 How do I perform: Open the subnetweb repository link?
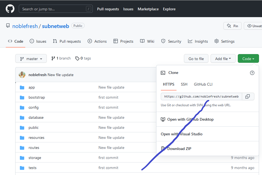(56, 26)
